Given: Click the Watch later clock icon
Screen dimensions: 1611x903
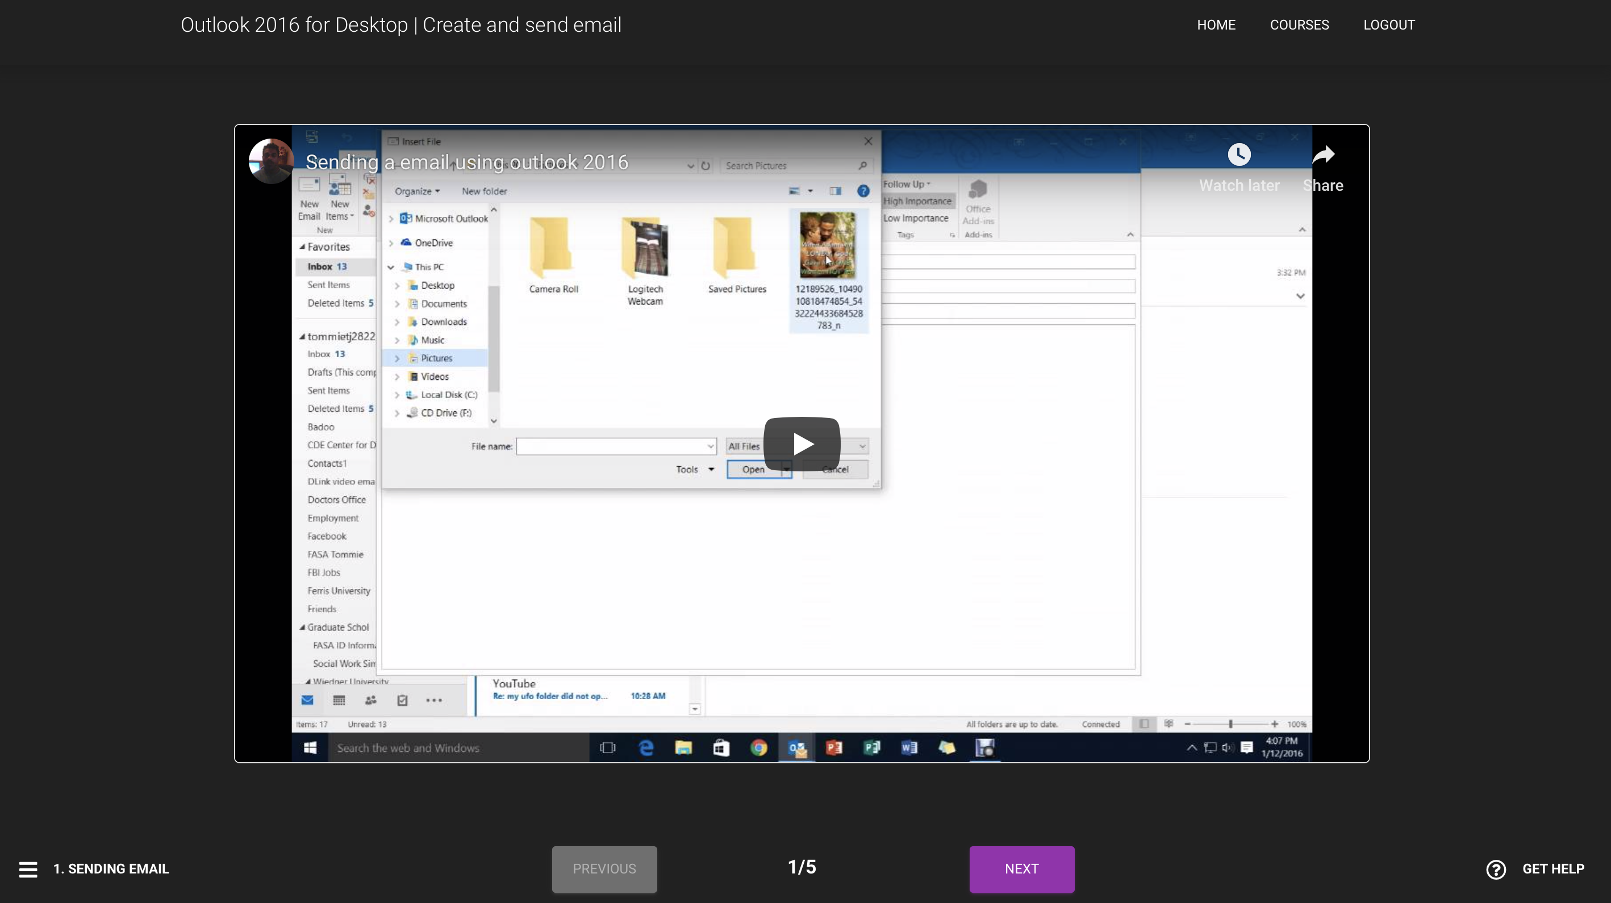Looking at the screenshot, I should click(x=1238, y=154).
